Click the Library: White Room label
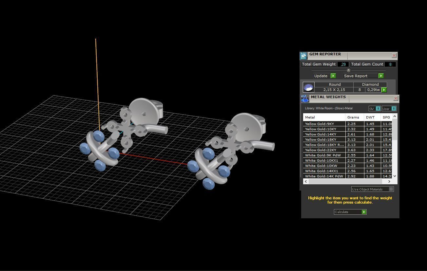427x271 pixels. [x=329, y=108]
